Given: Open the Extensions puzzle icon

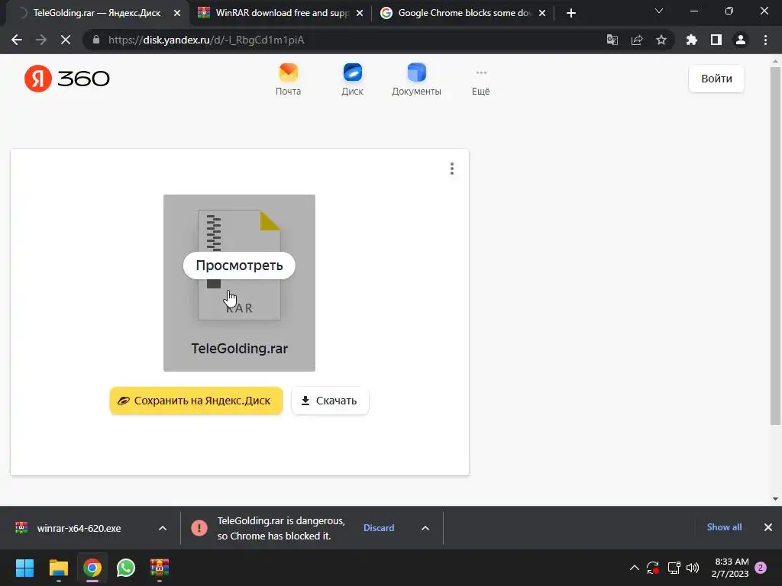Looking at the screenshot, I should (x=692, y=40).
